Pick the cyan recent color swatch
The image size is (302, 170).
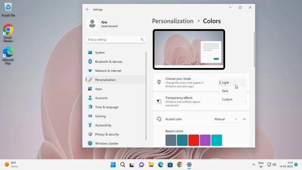pyautogui.click(x=217, y=140)
